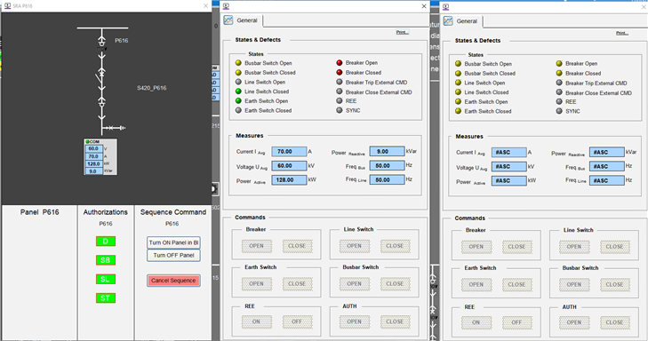Image resolution: width=648 pixels, height=341 pixels.
Task: Click Current I Avg #ASC field, right window
Action: pos(508,153)
